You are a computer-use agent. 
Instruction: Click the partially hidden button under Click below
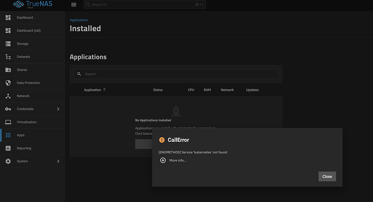coord(143,144)
